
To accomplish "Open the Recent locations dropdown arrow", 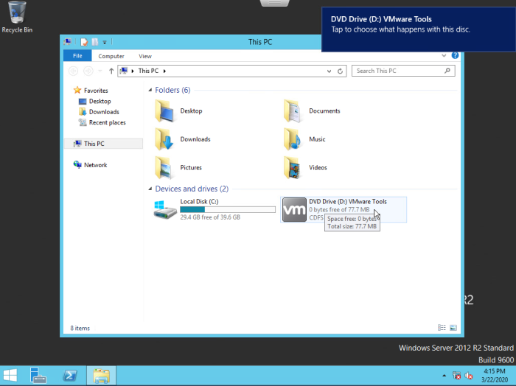I will tap(100, 71).
